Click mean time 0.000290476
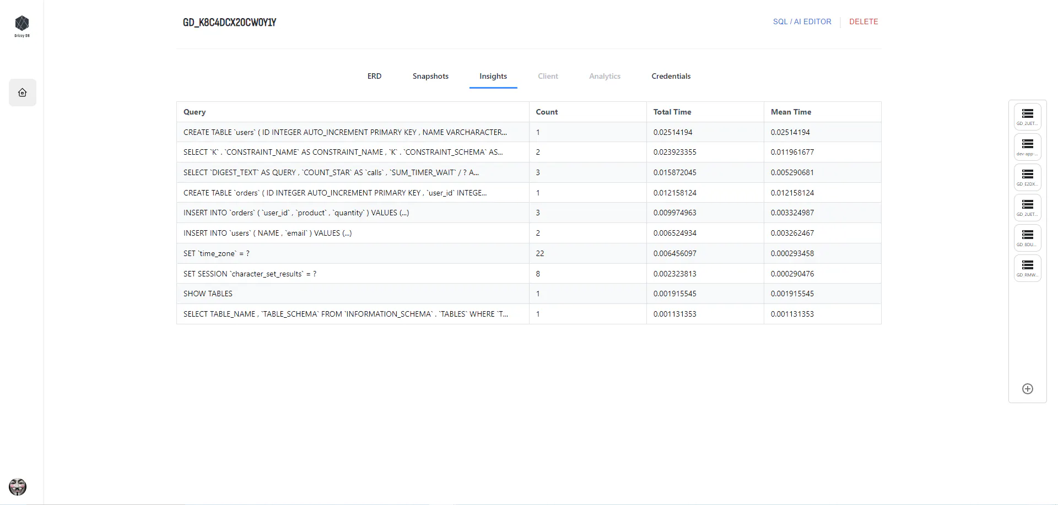Viewport: 1058px width, 505px height. (x=792, y=274)
